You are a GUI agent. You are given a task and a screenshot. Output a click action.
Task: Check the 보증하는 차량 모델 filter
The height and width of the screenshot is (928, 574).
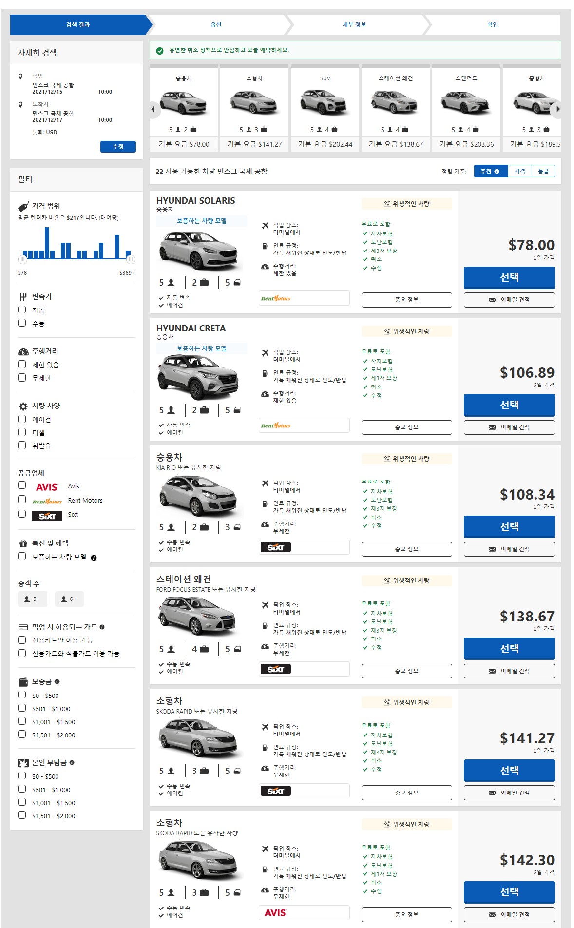22,556
